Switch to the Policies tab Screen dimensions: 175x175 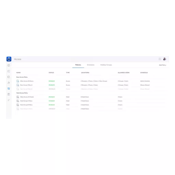point(78,65)
